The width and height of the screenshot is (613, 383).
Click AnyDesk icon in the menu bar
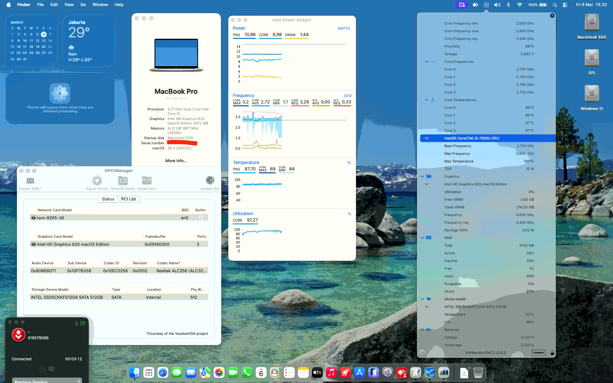pyautogui.click(x=475, y=5)
